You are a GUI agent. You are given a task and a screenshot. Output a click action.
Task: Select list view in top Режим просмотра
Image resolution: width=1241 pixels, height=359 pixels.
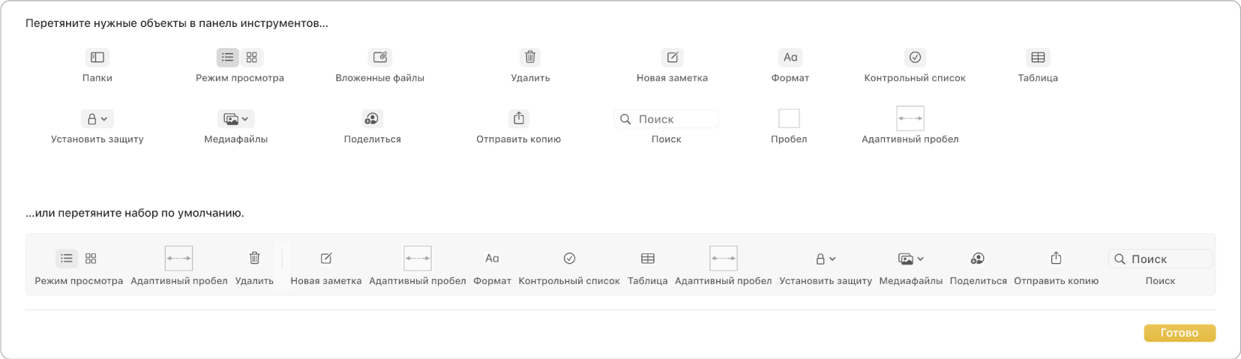click(228, 57)
